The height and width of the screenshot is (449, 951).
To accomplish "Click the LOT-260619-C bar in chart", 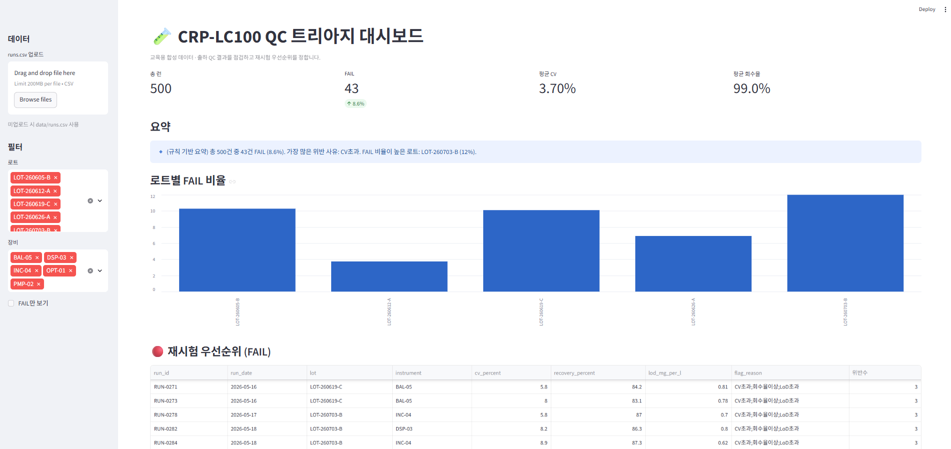I will [541, 250].
